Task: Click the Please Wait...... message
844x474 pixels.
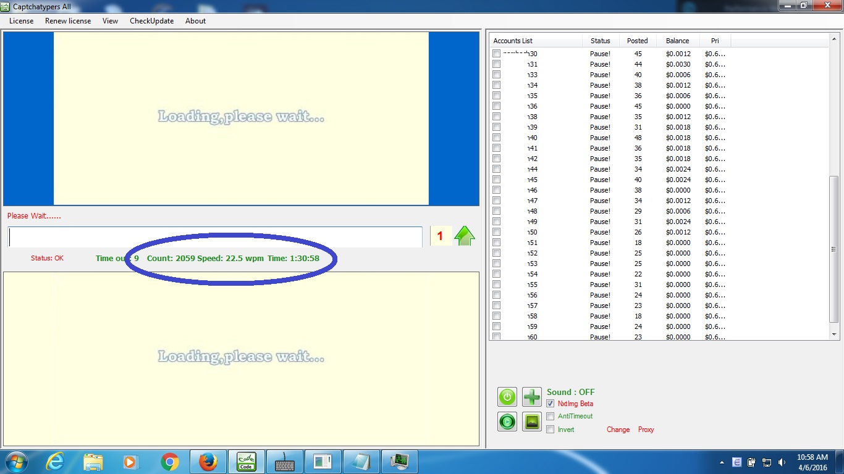Action: [x=34, y=216]
